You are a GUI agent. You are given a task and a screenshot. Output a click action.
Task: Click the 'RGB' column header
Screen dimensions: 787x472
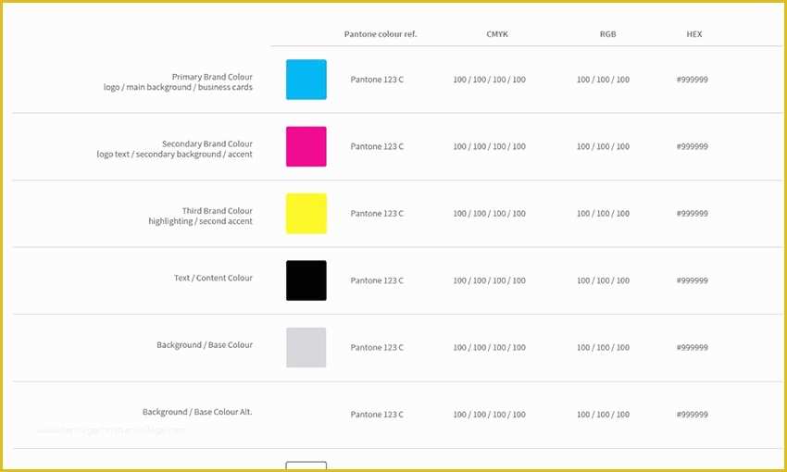(607, 34)
